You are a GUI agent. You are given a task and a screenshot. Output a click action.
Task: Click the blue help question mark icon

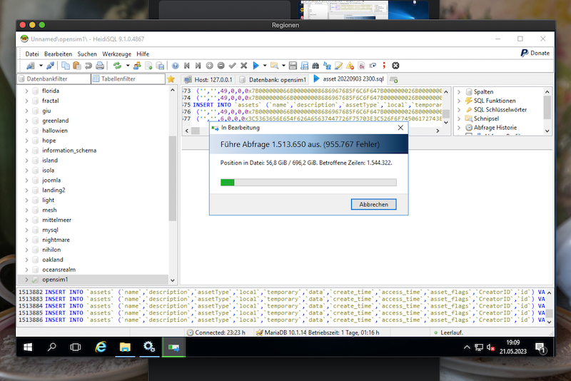click(x=175, y=66)
